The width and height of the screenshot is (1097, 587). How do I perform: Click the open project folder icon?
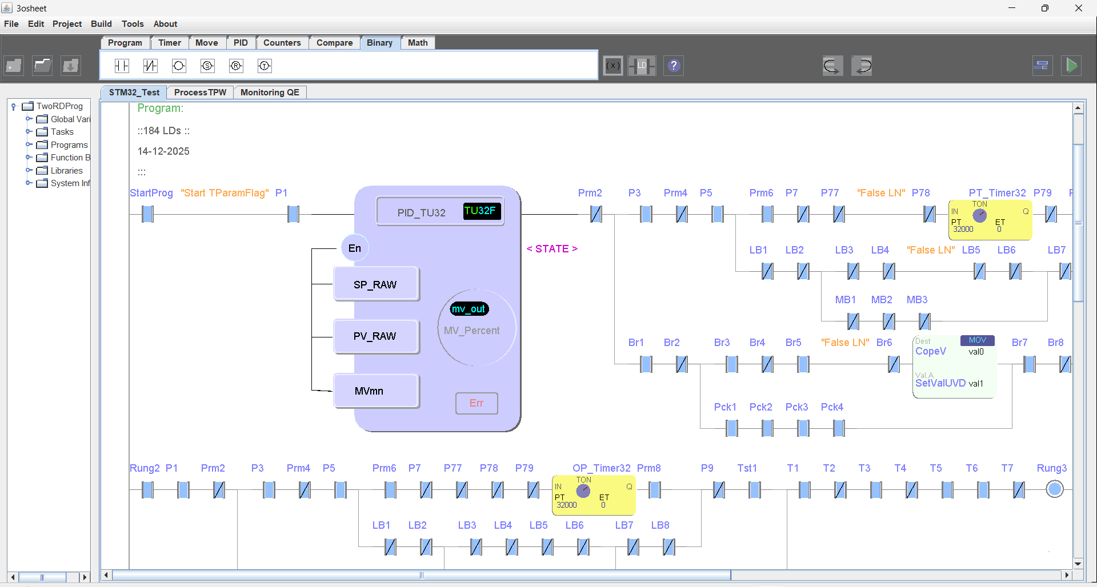pyautogui.click(x=42, y=66)
